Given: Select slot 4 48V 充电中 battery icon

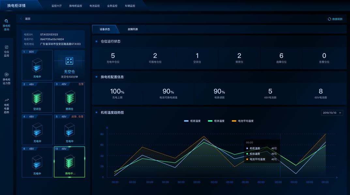Looking at the screenshot, I should [37, 130].
